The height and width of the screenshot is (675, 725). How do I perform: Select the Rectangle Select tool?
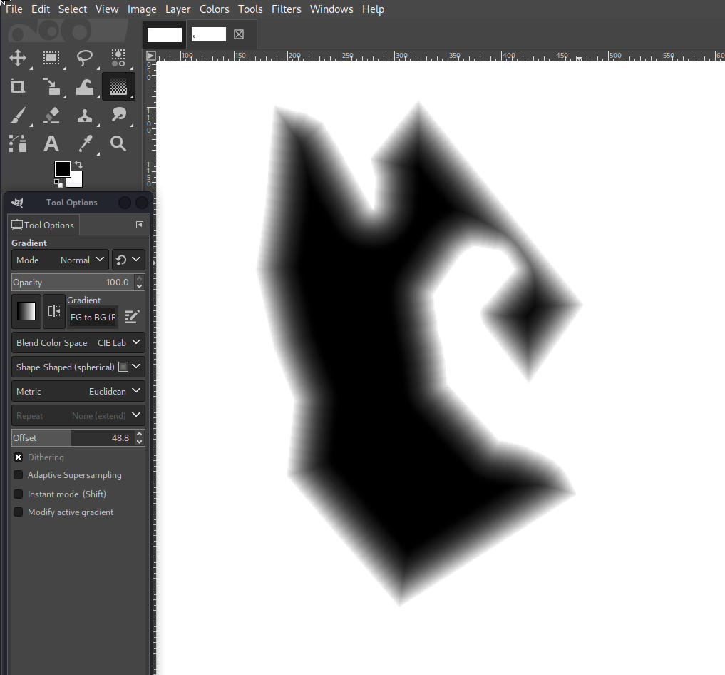51,59
